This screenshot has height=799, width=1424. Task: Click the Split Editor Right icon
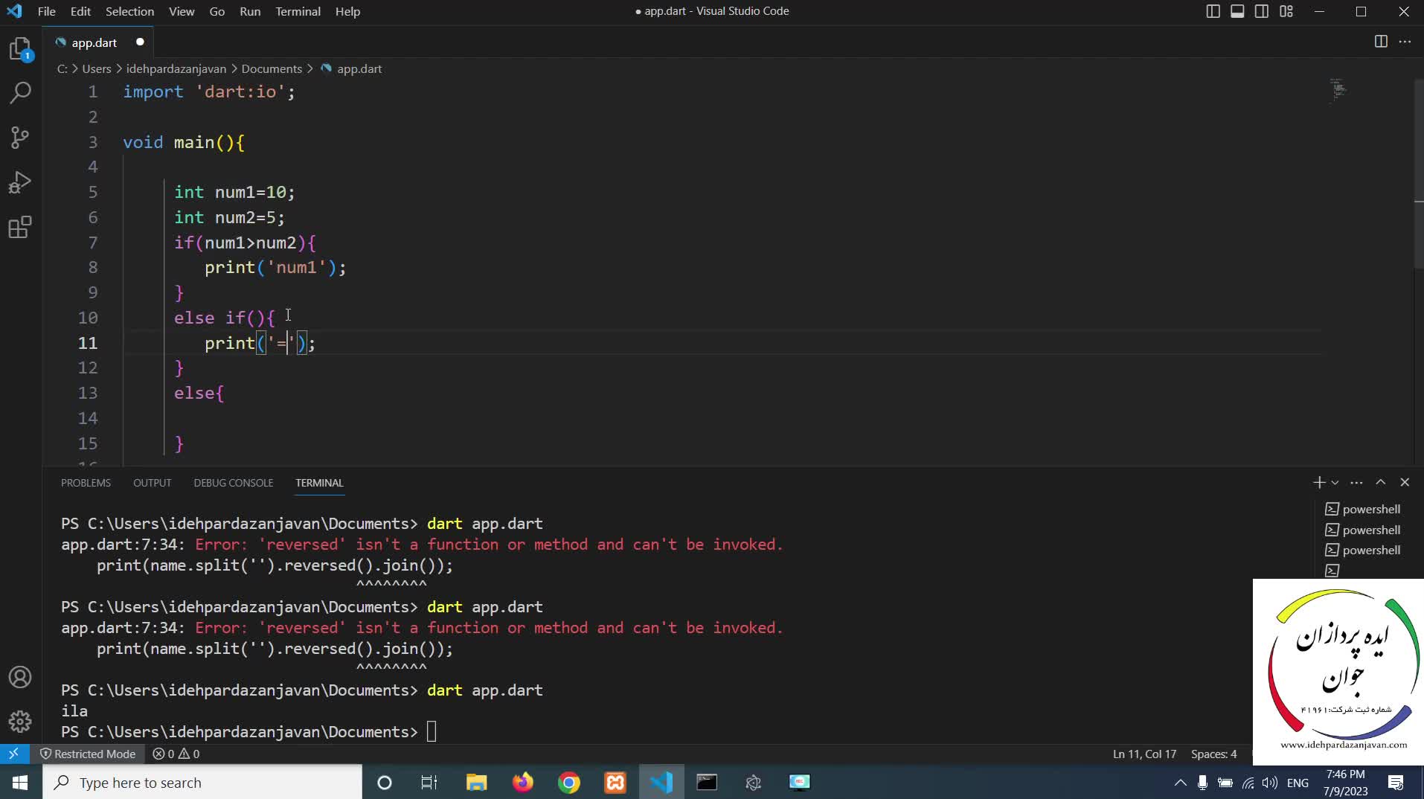1380,42
